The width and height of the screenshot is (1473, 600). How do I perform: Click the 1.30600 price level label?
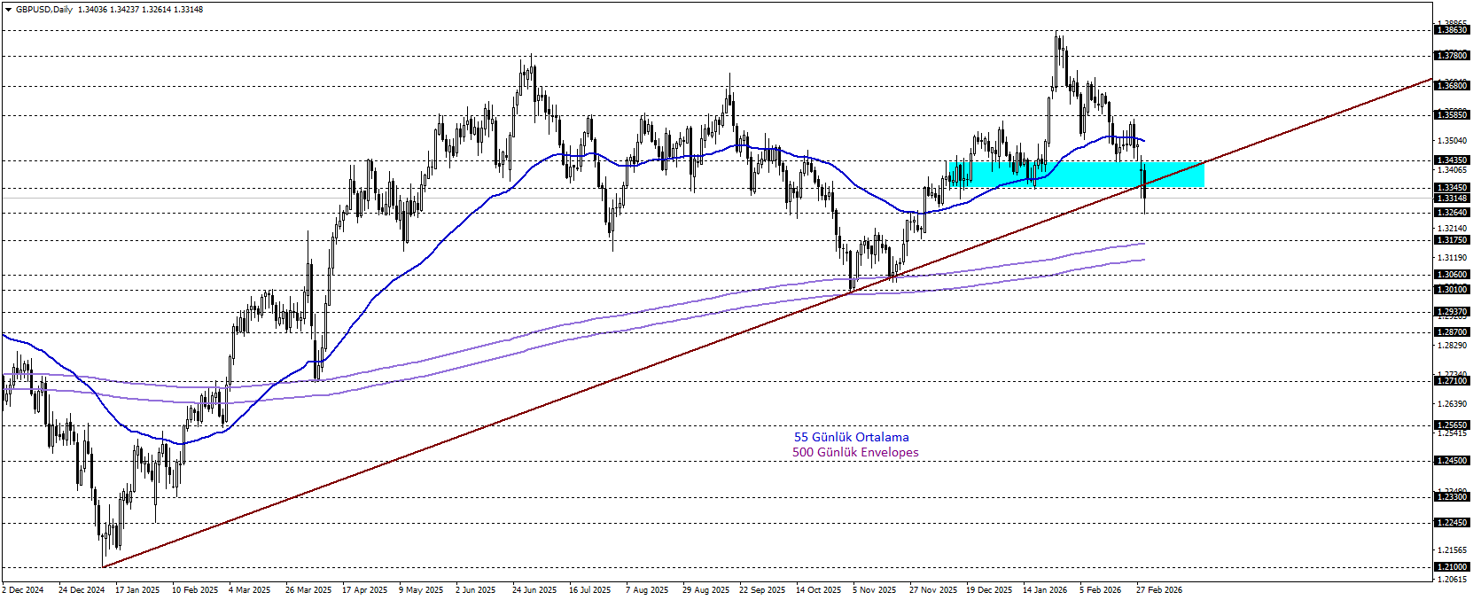click(x=1452, y=275)
